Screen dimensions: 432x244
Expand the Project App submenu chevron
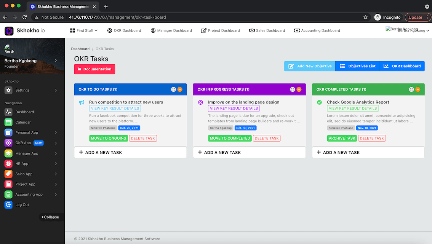[56, 184]
